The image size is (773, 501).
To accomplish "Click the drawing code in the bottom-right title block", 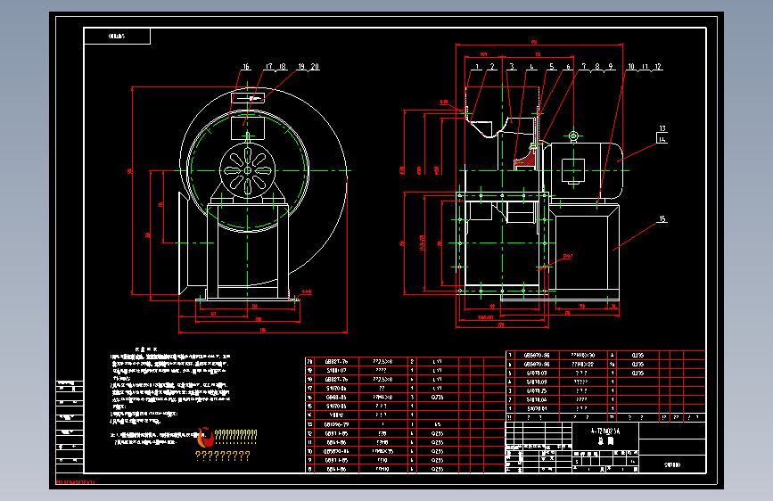I will 672,465.
